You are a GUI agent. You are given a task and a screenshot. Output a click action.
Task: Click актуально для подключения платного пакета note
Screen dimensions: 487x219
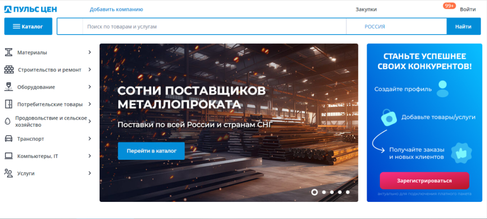(425, 194)
